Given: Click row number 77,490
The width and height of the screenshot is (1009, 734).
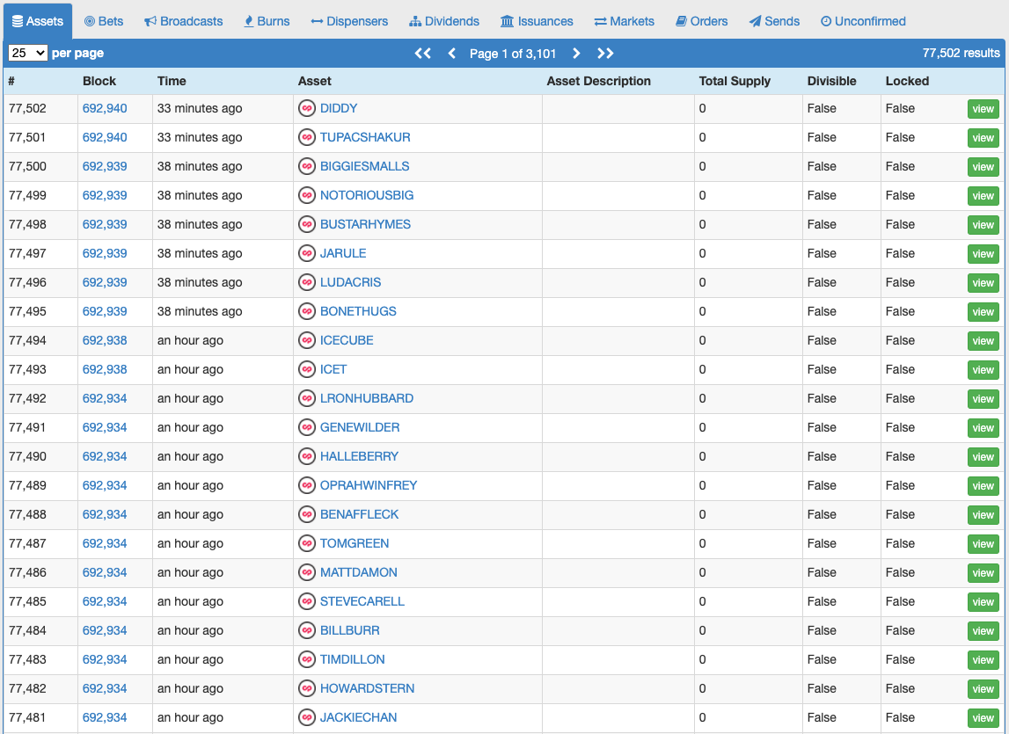Looking at the screenshot, I should (x=27, y=457).
